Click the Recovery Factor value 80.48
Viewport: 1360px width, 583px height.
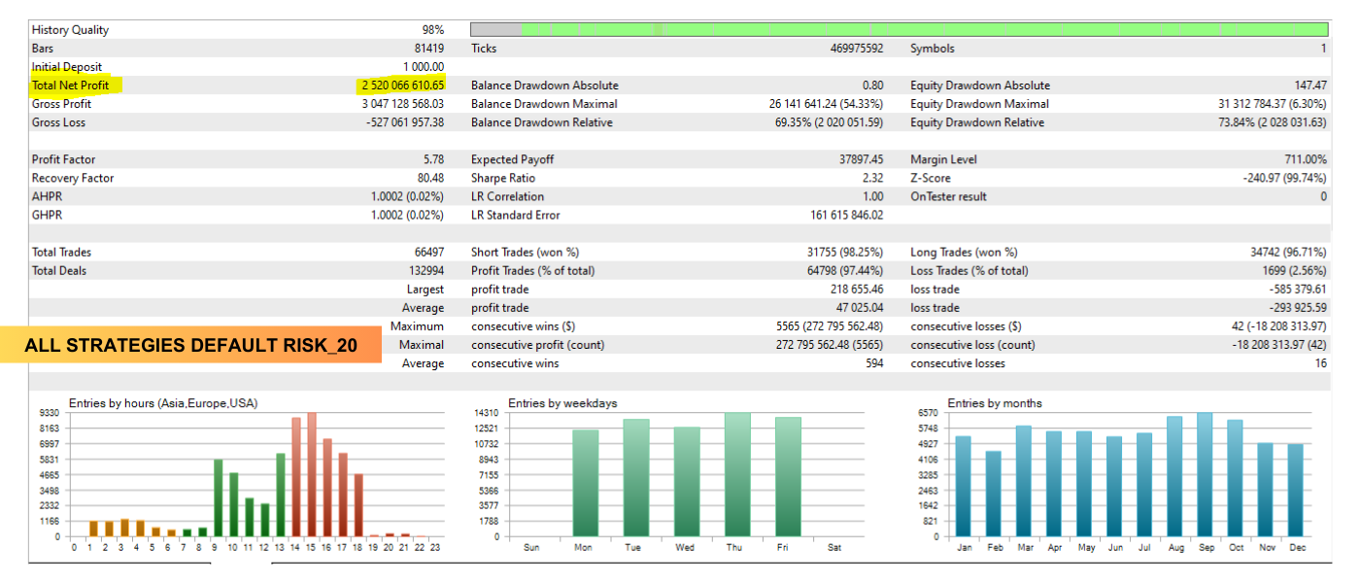click(x=429, y=178)
